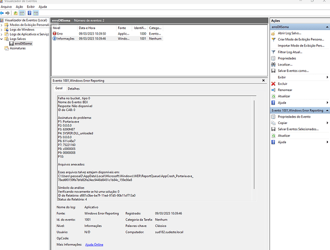Click the Ajuda icon under Evento 1001 section
330x250 pixels.
273,142
